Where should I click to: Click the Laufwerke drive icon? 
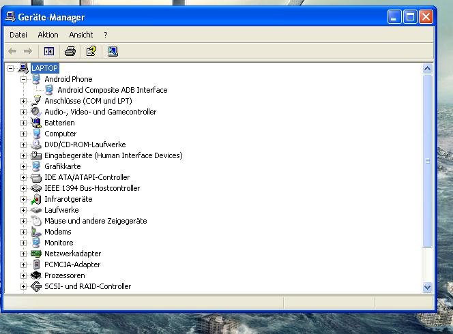coord(36,210)
